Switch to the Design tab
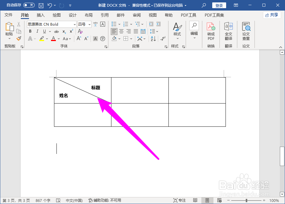This screenshot has height=204, width=285. click(72, 15)
